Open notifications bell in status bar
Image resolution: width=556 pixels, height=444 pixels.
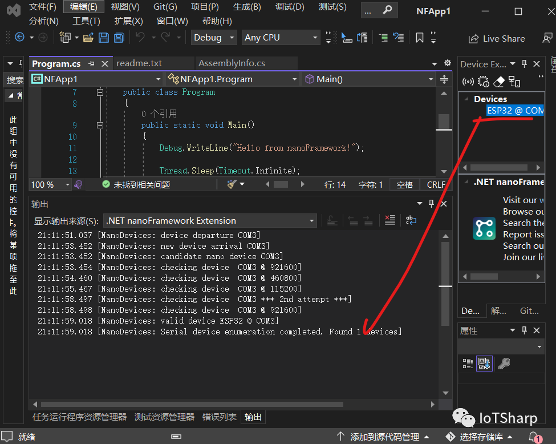tap(535, 437)
